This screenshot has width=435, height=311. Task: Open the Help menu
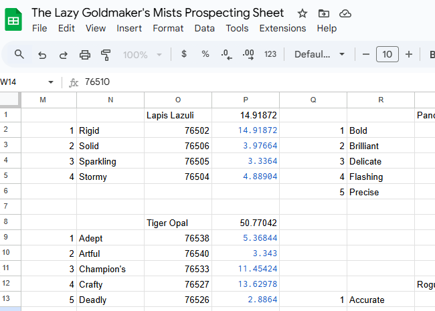tap(327, 28)
